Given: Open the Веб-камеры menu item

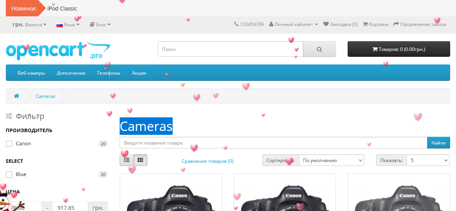Looking at the screenshot, I should [x=31, y=73].
